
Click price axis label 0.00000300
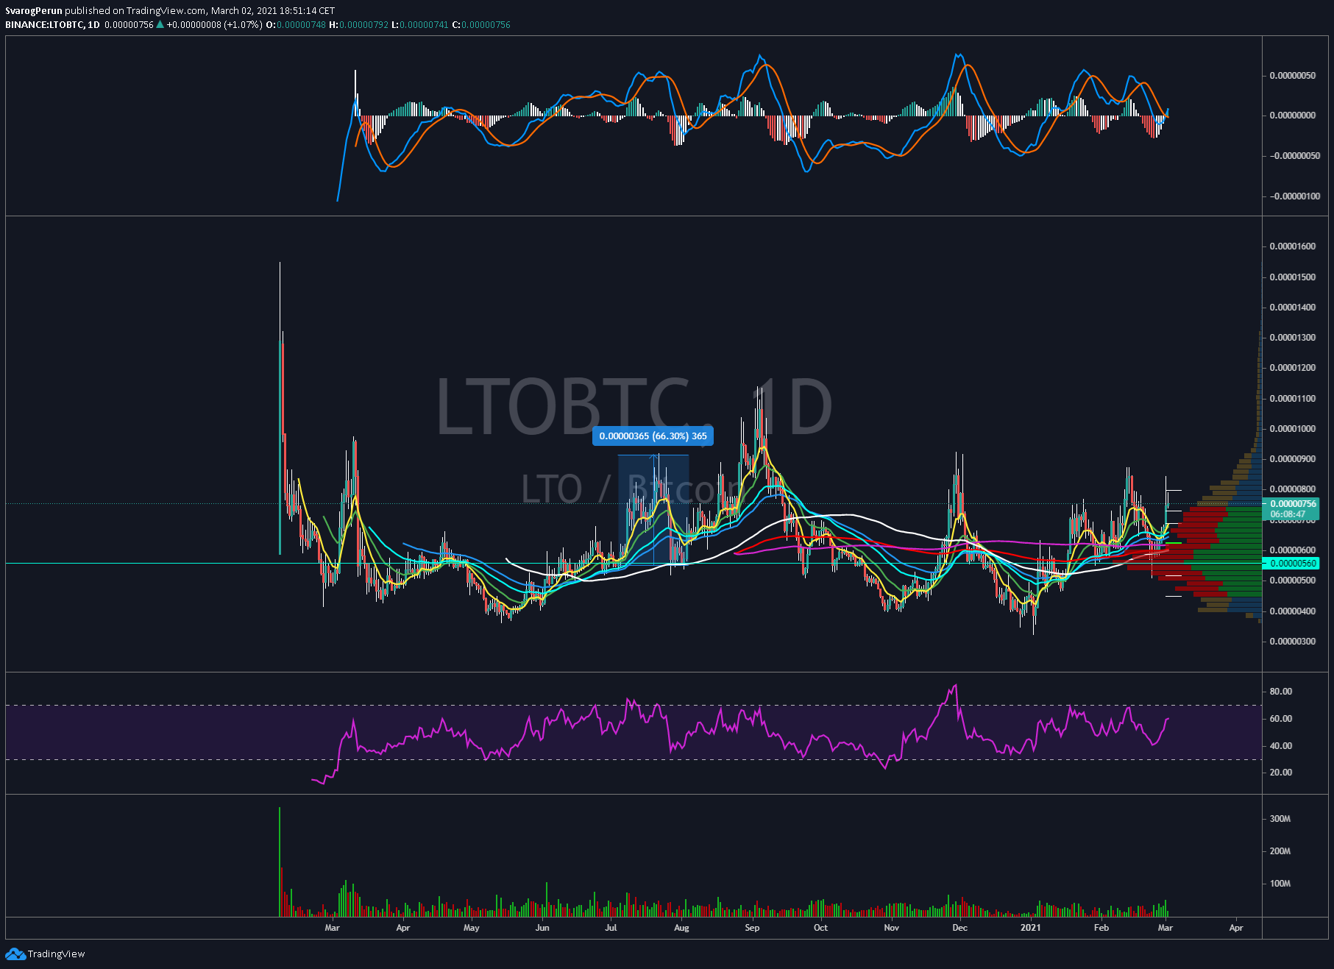1292,642
